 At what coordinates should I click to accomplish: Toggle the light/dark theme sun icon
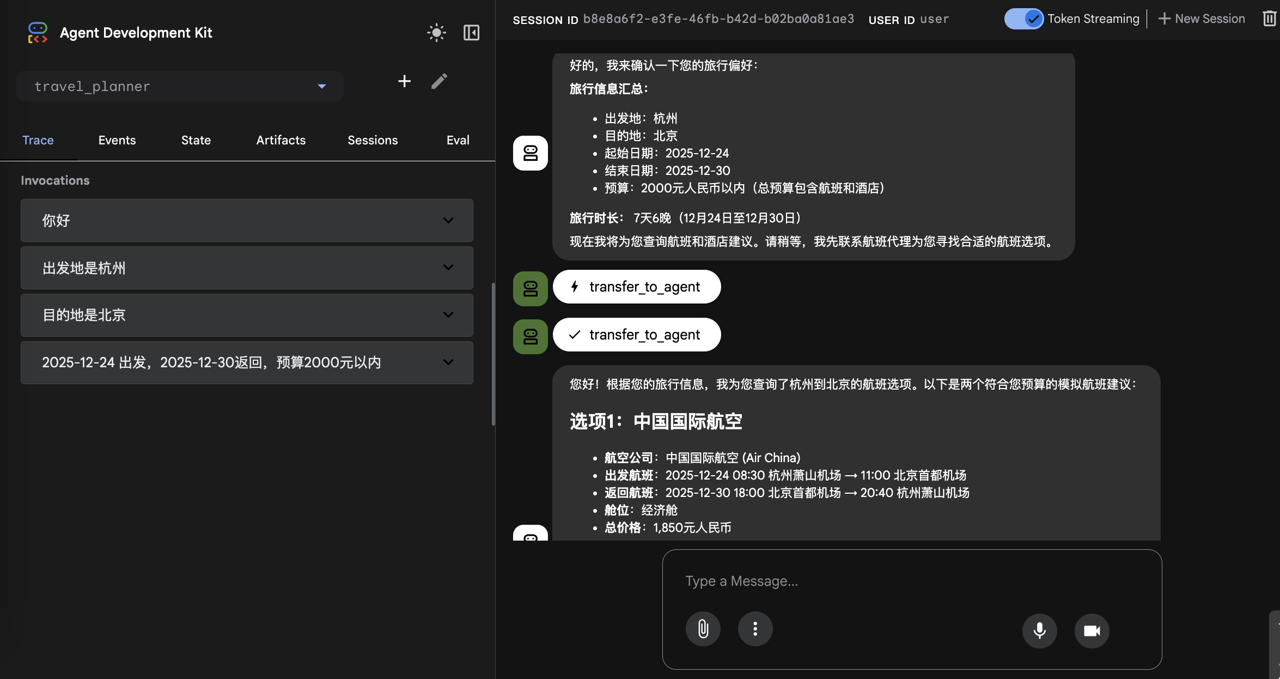(436, 33)
